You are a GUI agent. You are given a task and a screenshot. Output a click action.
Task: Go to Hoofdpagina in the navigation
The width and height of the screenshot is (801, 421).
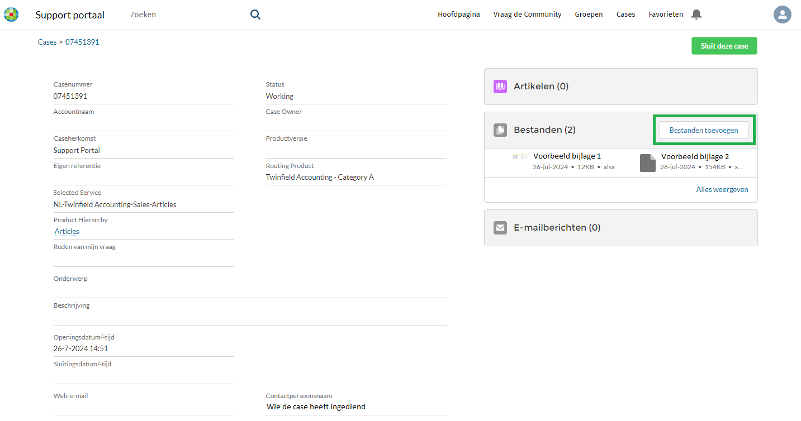(x=458, y=15)
